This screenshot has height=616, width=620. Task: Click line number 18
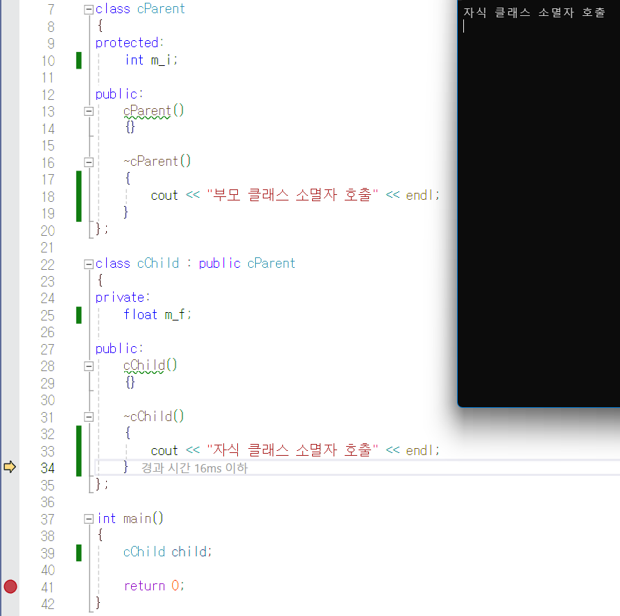point(48,196)
